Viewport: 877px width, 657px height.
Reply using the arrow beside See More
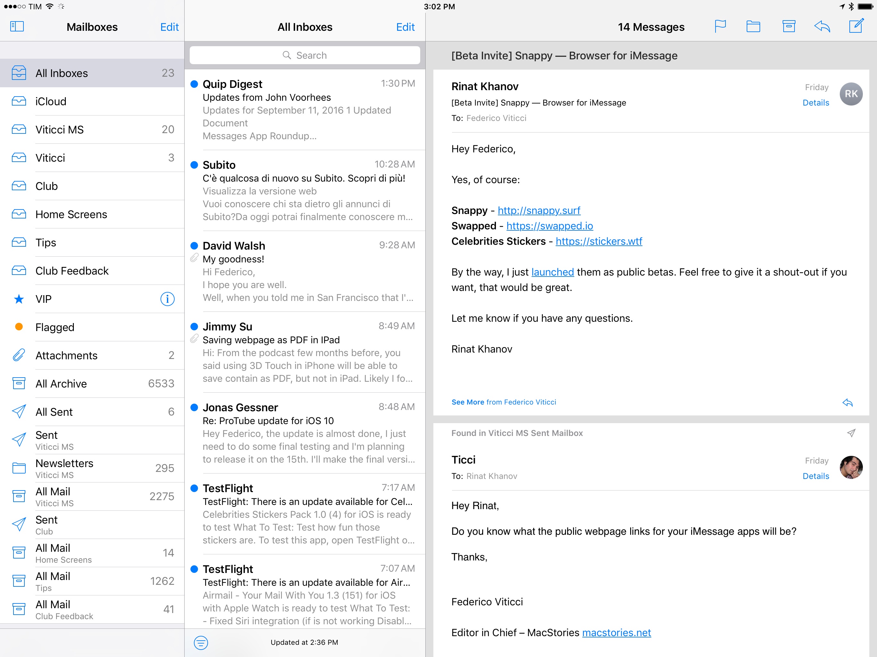pos(848,403)
